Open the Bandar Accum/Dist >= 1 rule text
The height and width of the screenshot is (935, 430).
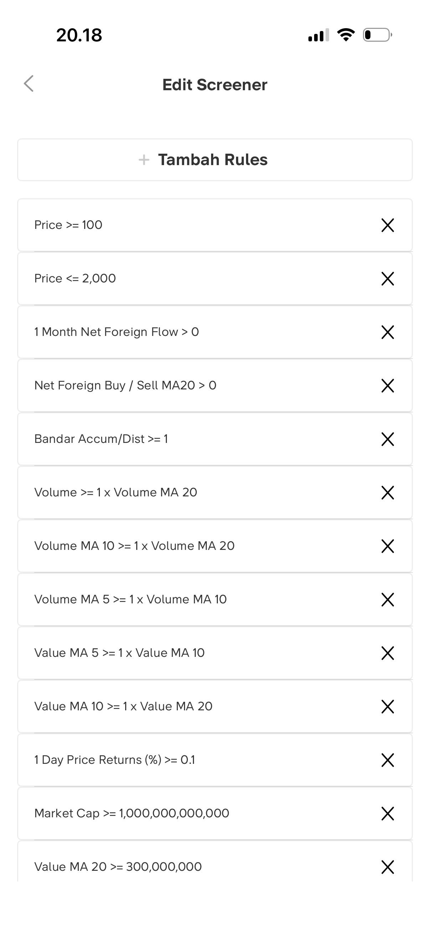click(x=101, y=439)
